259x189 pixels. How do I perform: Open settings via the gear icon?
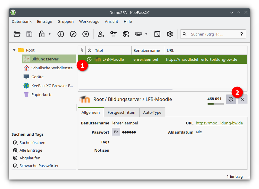tap(170, 34)
